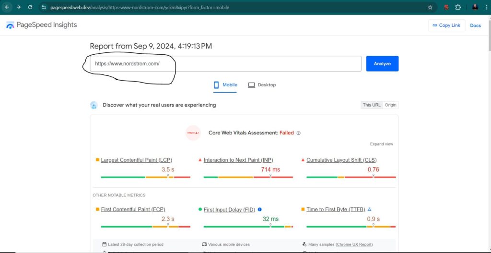Click the 2.3 s FCP value
The width and height of the screenshot is (491, 253).
pyautogui.click(x=168, y=219)
